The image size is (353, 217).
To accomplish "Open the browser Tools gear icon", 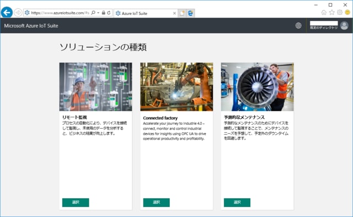I will pyautogui.click(x=340, y=12).
